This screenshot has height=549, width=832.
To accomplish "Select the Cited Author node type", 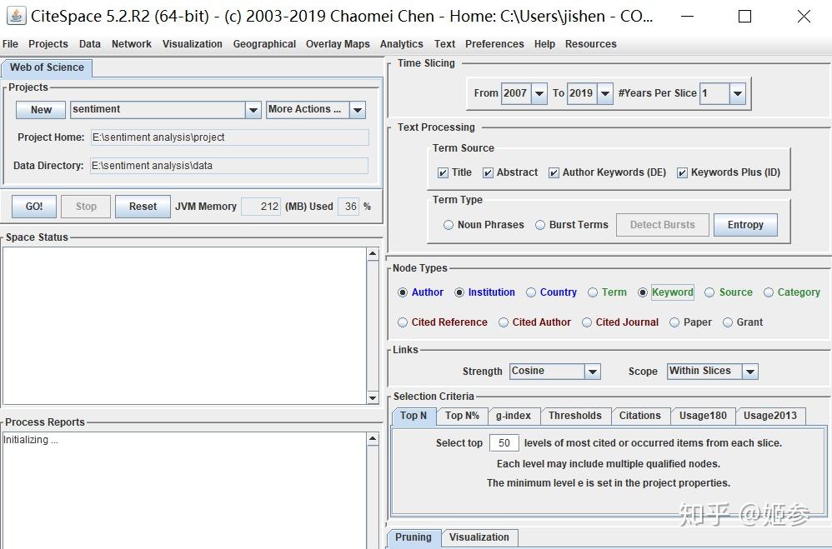I will click(504, 322).
